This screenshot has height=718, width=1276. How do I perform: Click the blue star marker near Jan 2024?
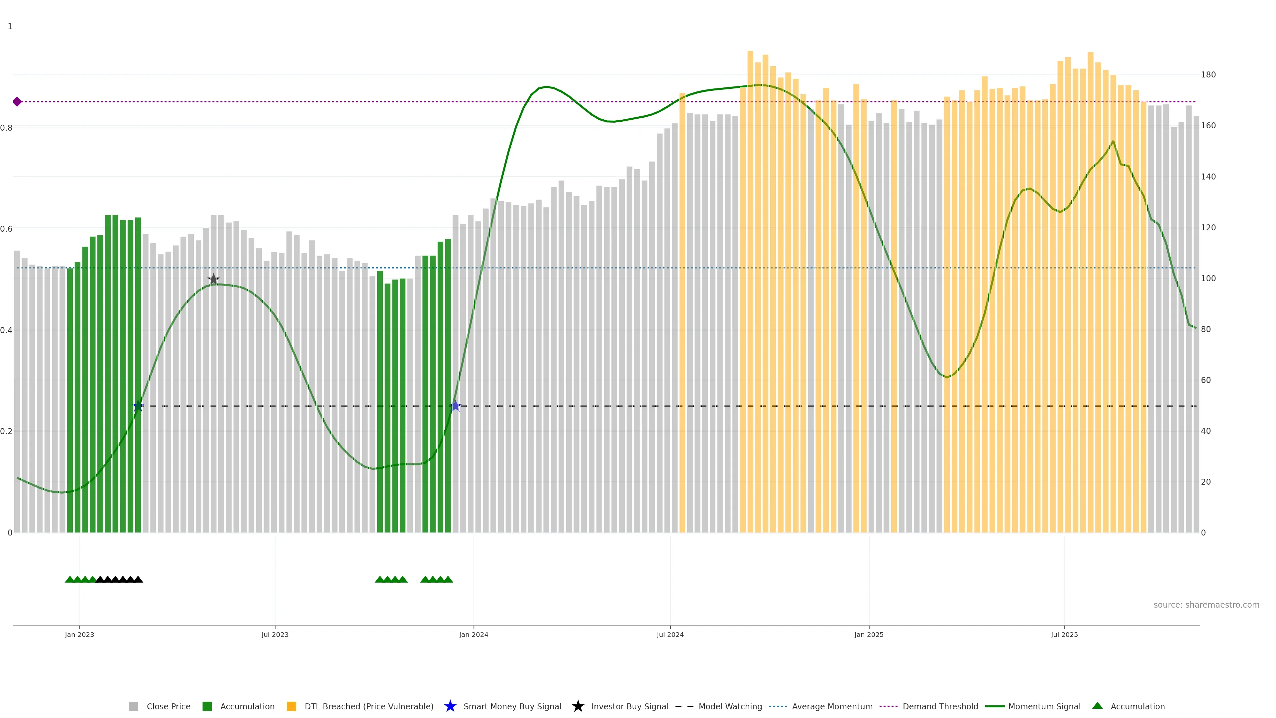click(455, 406)
